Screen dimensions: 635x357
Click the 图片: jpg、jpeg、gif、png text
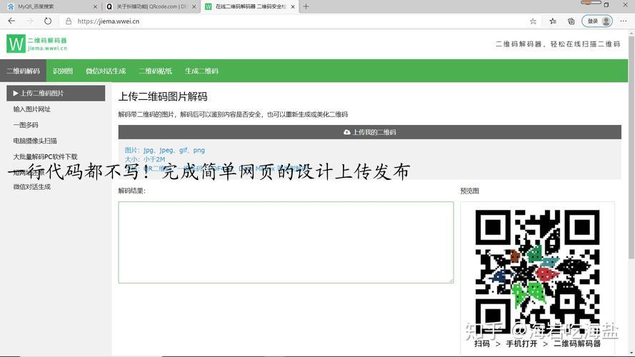point(165,150)
